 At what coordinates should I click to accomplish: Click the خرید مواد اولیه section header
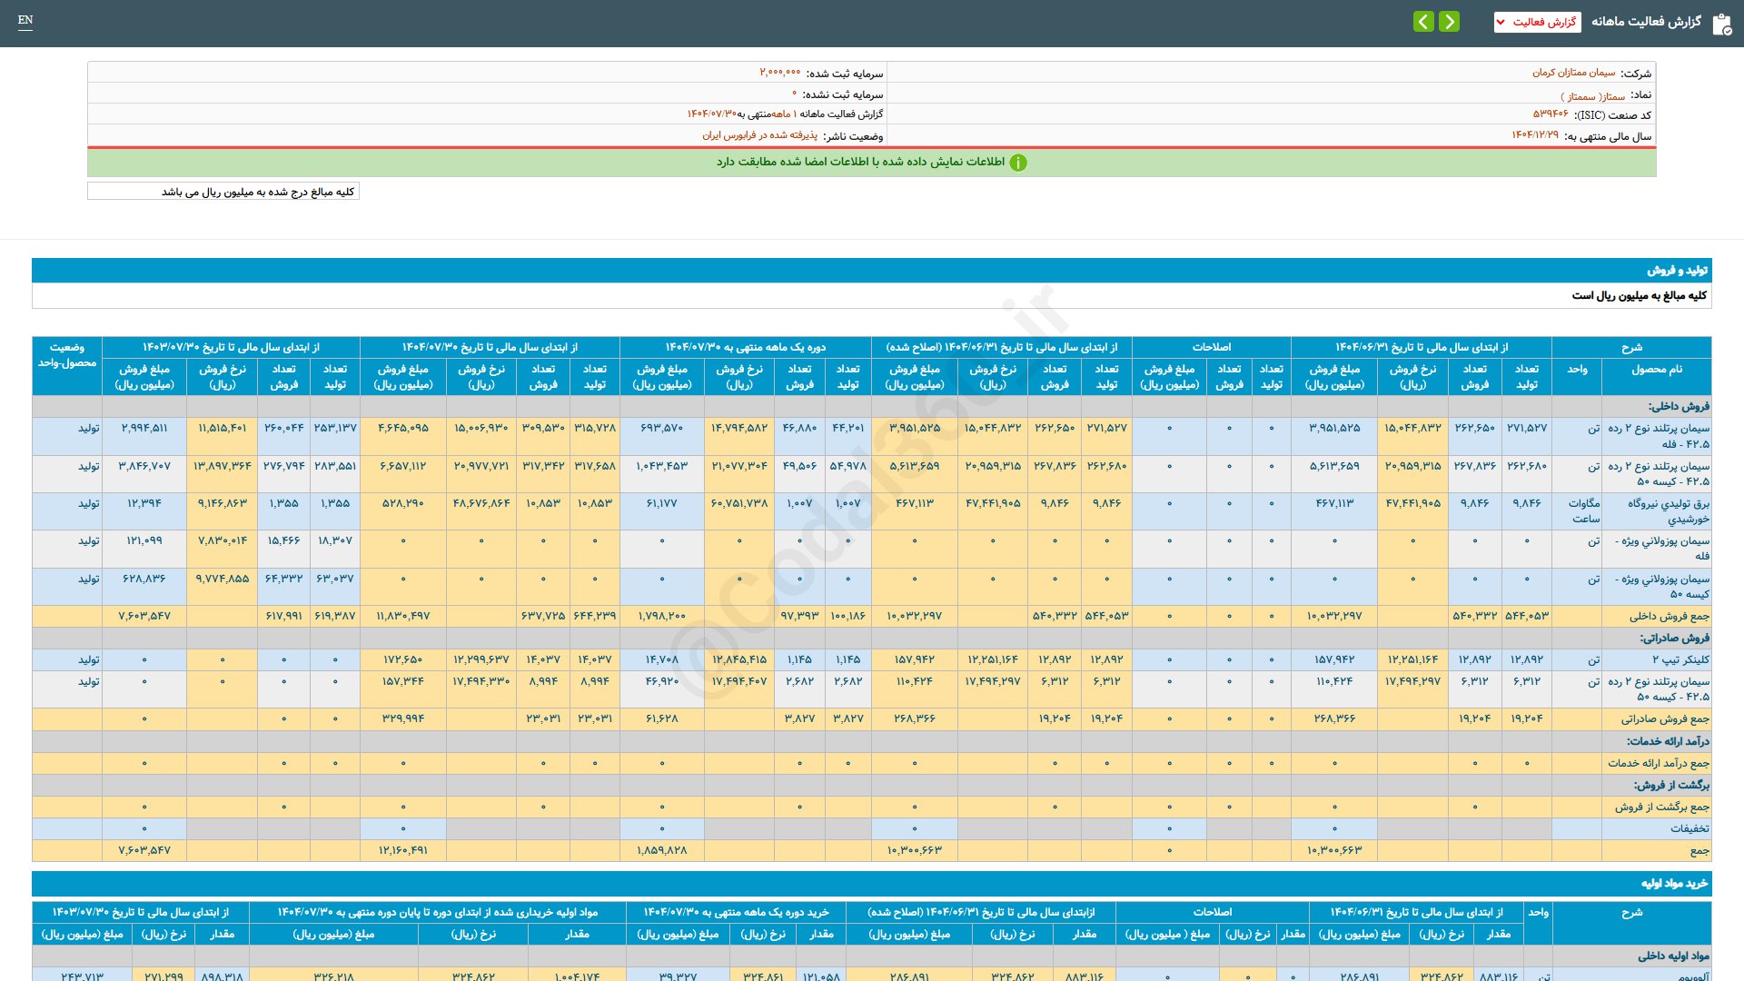click(1674, 883)
